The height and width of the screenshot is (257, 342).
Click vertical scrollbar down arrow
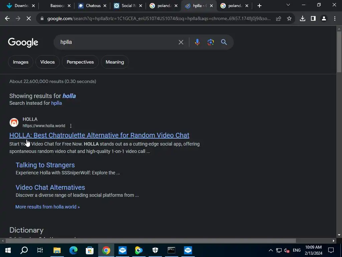point(339,235)
